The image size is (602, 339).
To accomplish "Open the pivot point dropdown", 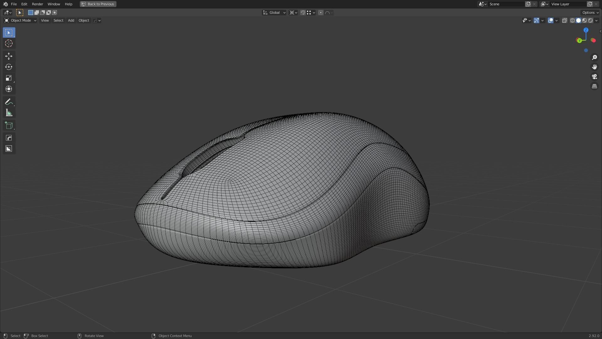I will [293, 13].
